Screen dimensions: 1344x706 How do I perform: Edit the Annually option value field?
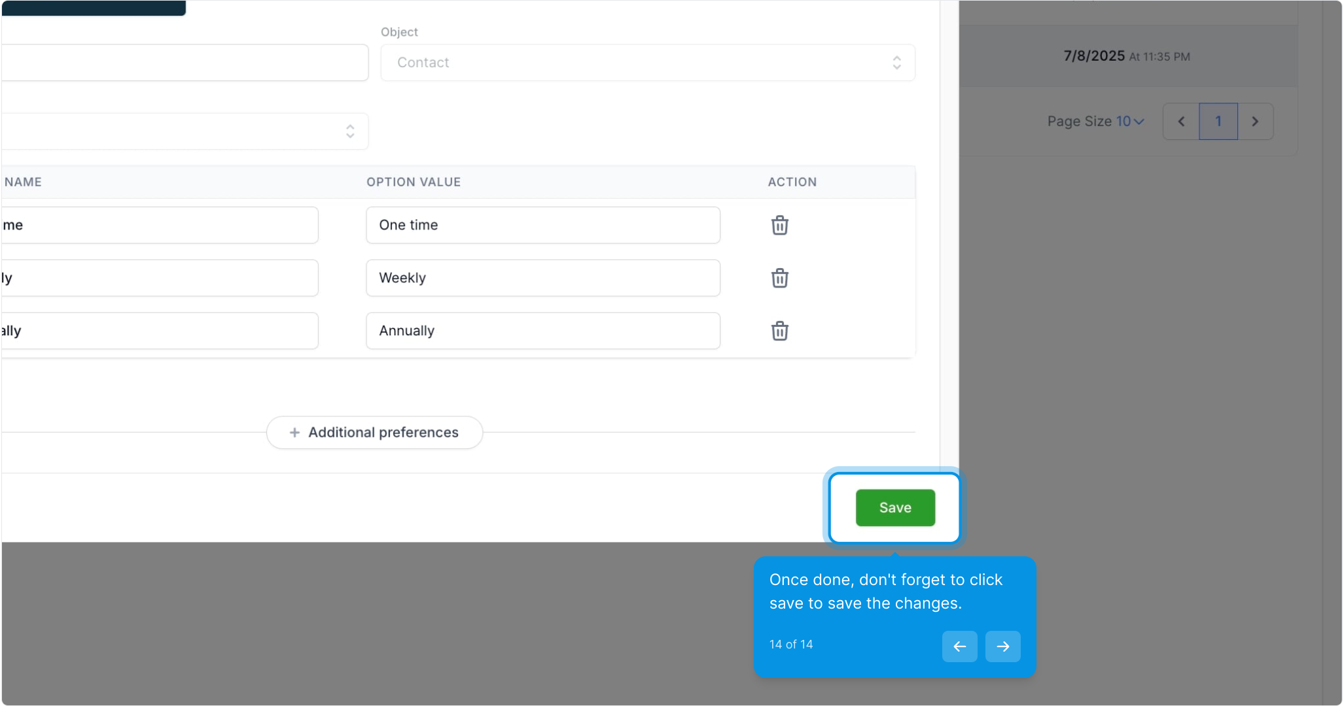pos(543,331)
